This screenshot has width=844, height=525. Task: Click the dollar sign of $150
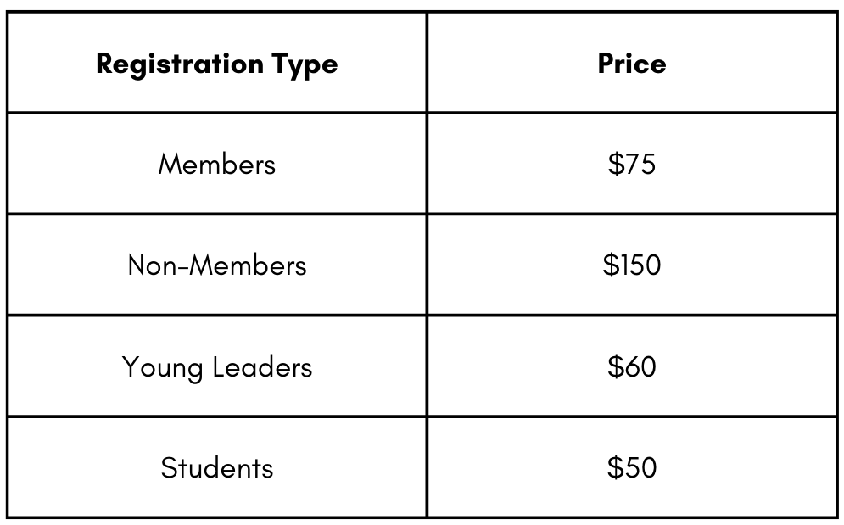[611, 265]
